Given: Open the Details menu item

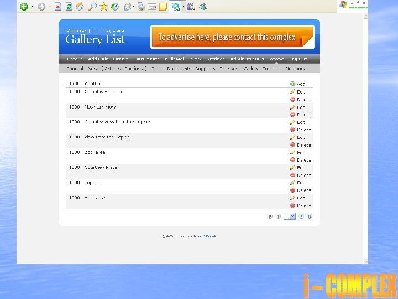Looking at the screenshot, I should [75, 59].
